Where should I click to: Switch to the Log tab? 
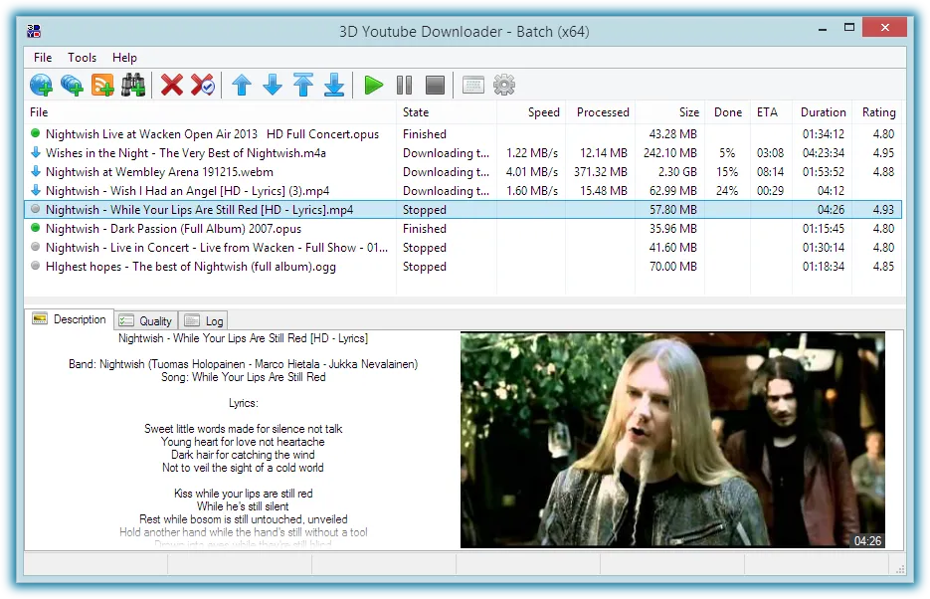pyautogui.click(x=203, y=319)
